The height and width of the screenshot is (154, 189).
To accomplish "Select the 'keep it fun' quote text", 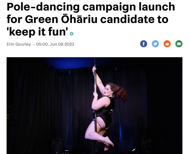I will [x=37, y=32].
